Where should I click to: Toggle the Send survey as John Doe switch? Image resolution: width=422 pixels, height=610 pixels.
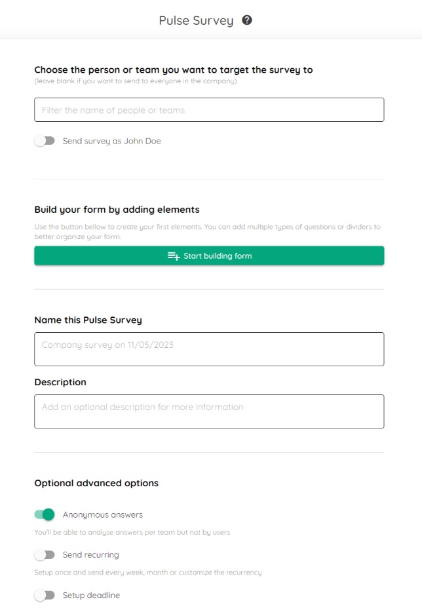[45, 141]
